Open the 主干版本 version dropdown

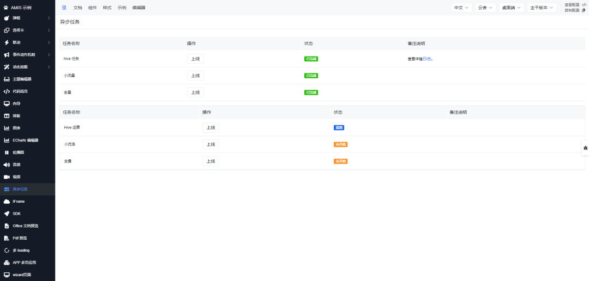pyautogui.click(x=542, y=8)
